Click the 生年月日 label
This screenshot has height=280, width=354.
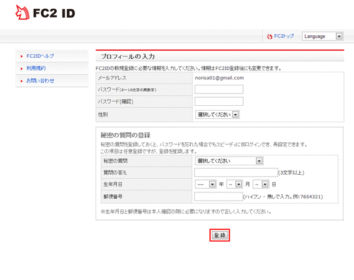click(113, 184)
